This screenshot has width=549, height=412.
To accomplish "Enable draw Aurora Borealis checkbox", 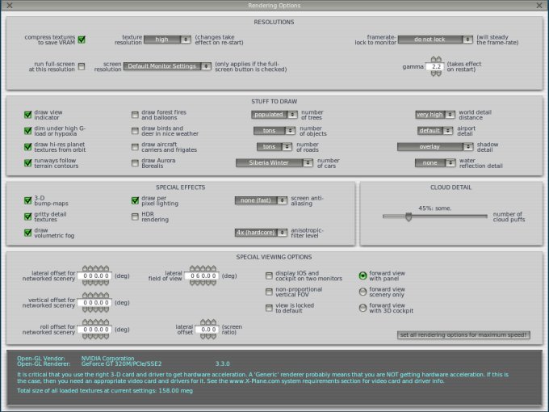I will click(135, 163).
